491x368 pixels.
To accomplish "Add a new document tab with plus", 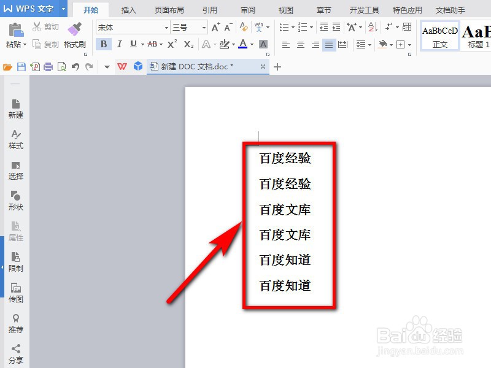I will 277,67.
